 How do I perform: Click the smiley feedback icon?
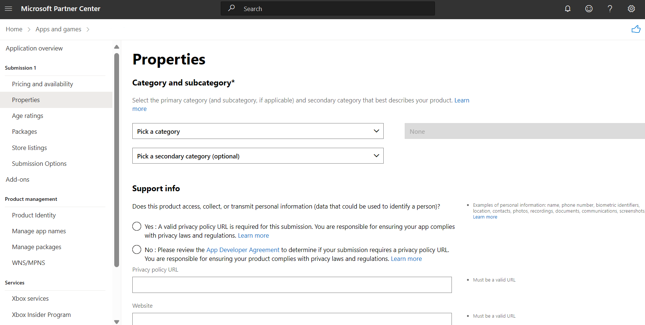point(589,8)
